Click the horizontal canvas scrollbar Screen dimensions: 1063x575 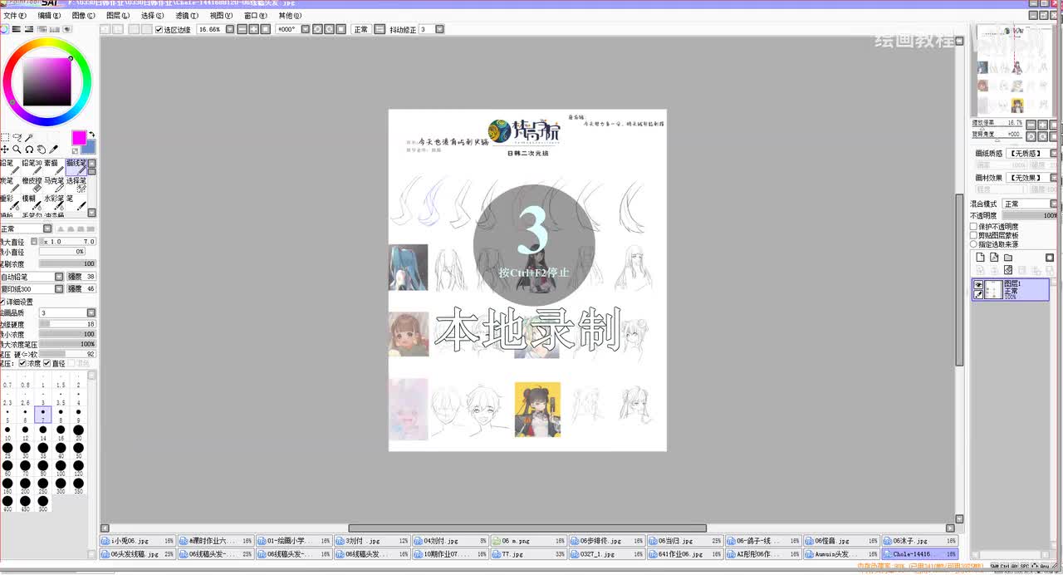point(527,528)
